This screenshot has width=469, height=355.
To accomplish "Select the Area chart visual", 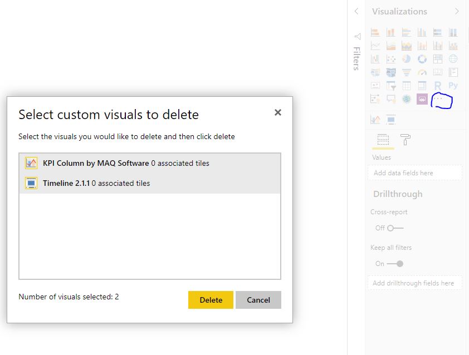I will pyautogui.click(x=390, y=46).
